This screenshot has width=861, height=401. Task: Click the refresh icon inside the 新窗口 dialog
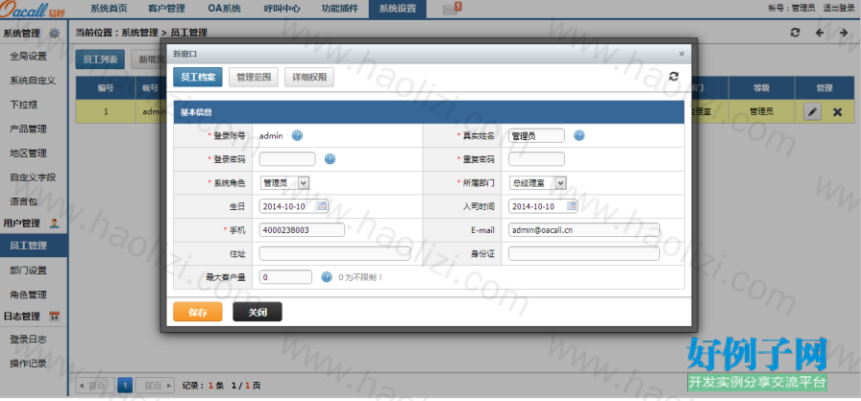click(x=674, y=76)
